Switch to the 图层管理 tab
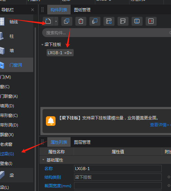171x191 pixels. [x=82, y=142]
